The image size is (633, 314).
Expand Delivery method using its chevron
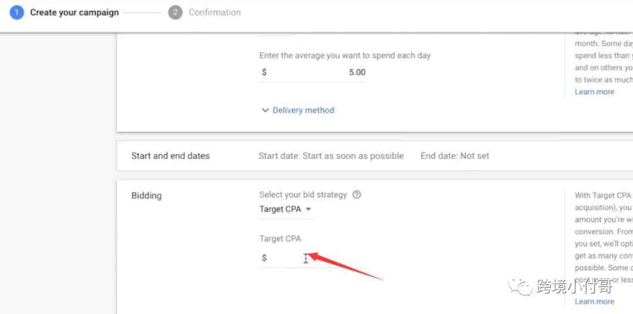(266, 110)
